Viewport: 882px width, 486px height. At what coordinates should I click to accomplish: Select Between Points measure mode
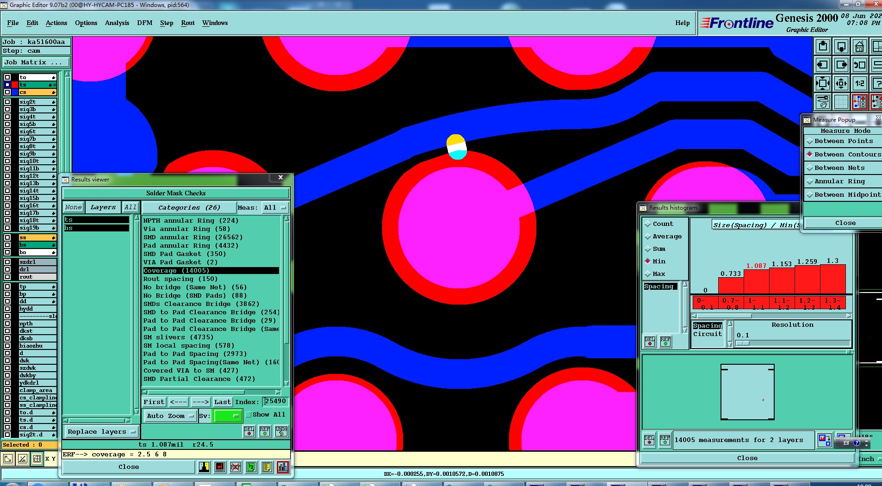point(843,141)
